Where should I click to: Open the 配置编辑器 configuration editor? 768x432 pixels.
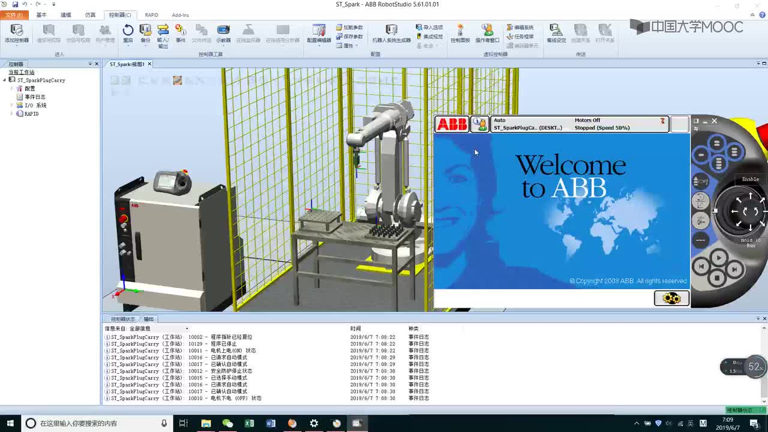[319, 34]
